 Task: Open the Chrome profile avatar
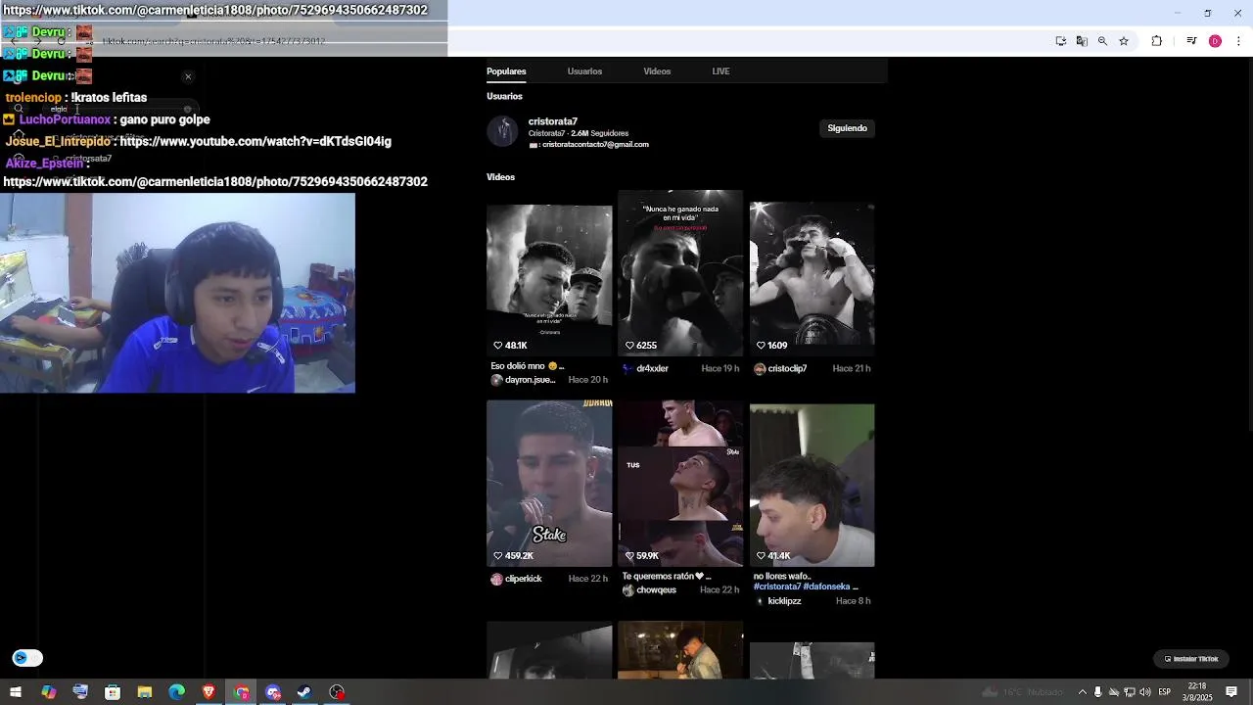click(x=1215, y=41)
